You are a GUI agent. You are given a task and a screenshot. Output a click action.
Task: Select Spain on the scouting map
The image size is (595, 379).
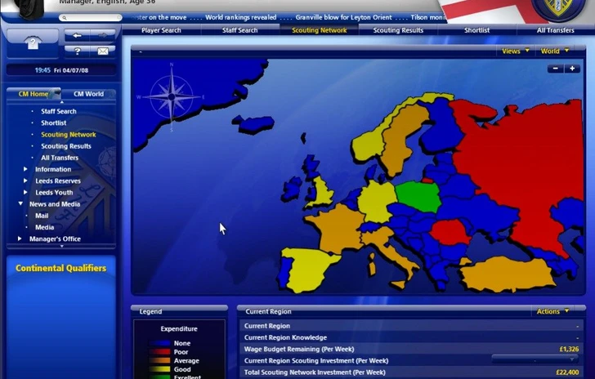pos(309,270)
